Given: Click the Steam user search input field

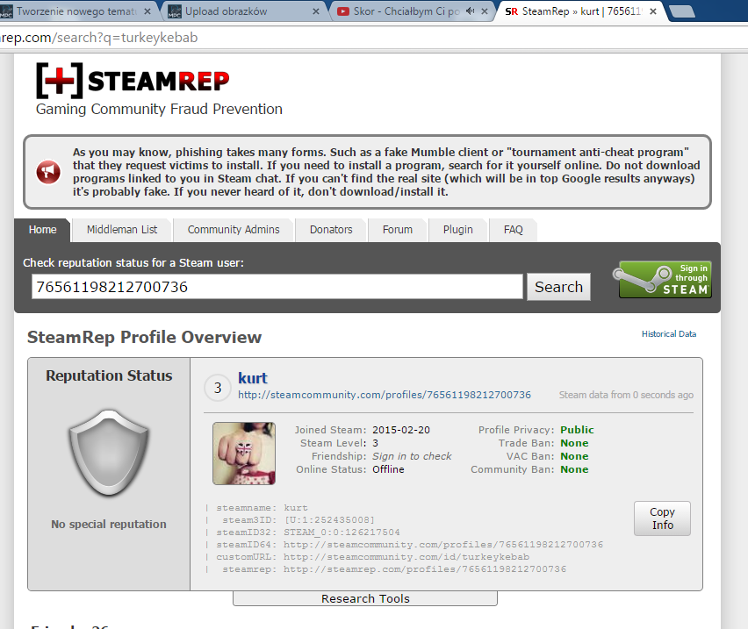Looking at the screenshot, I should (277, 287).
